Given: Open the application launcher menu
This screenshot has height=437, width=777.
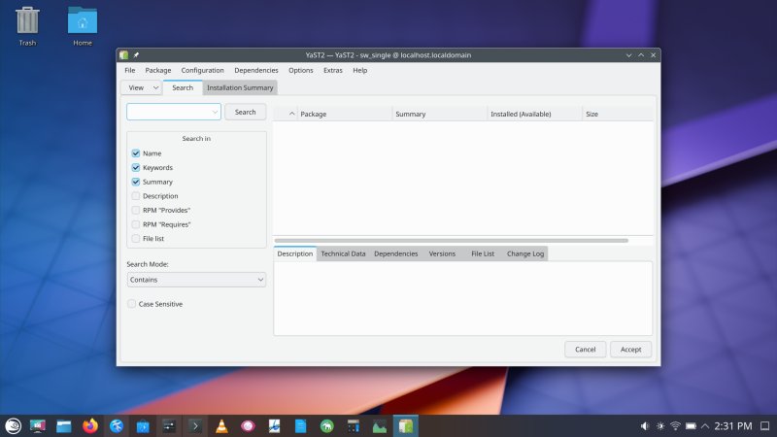Looking at the screenshot, I should (x=13, y=425).
